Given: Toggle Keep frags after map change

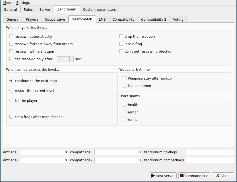Looking at the screenshot, I should pos(11,117).
